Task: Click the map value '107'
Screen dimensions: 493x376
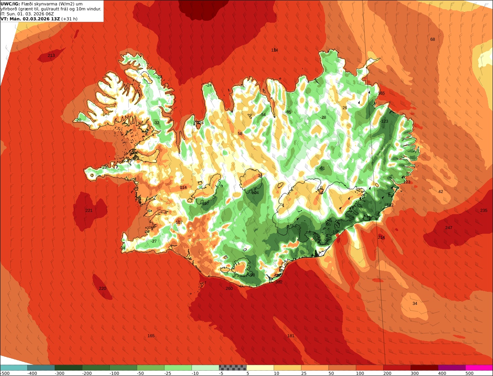Action: 179,223
